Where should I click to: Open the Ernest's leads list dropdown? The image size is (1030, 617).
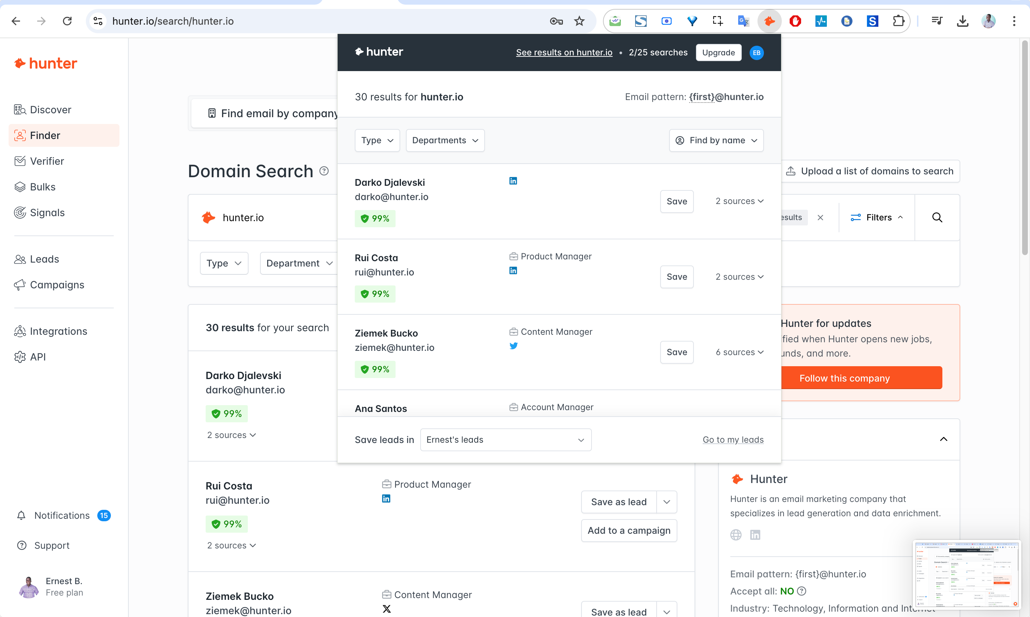pyautogui.click(x=506, y=440)
